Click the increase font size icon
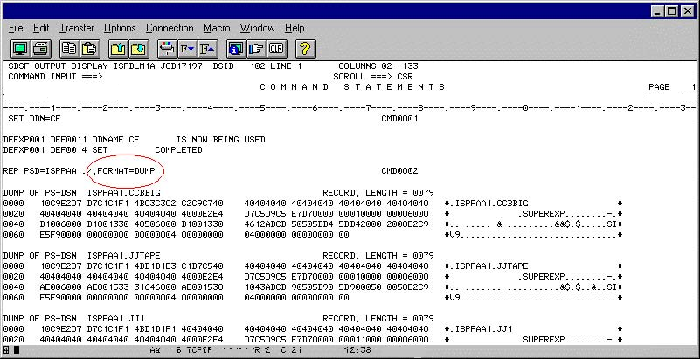Viewport: 700px width, 359px height. coord(208,48)
